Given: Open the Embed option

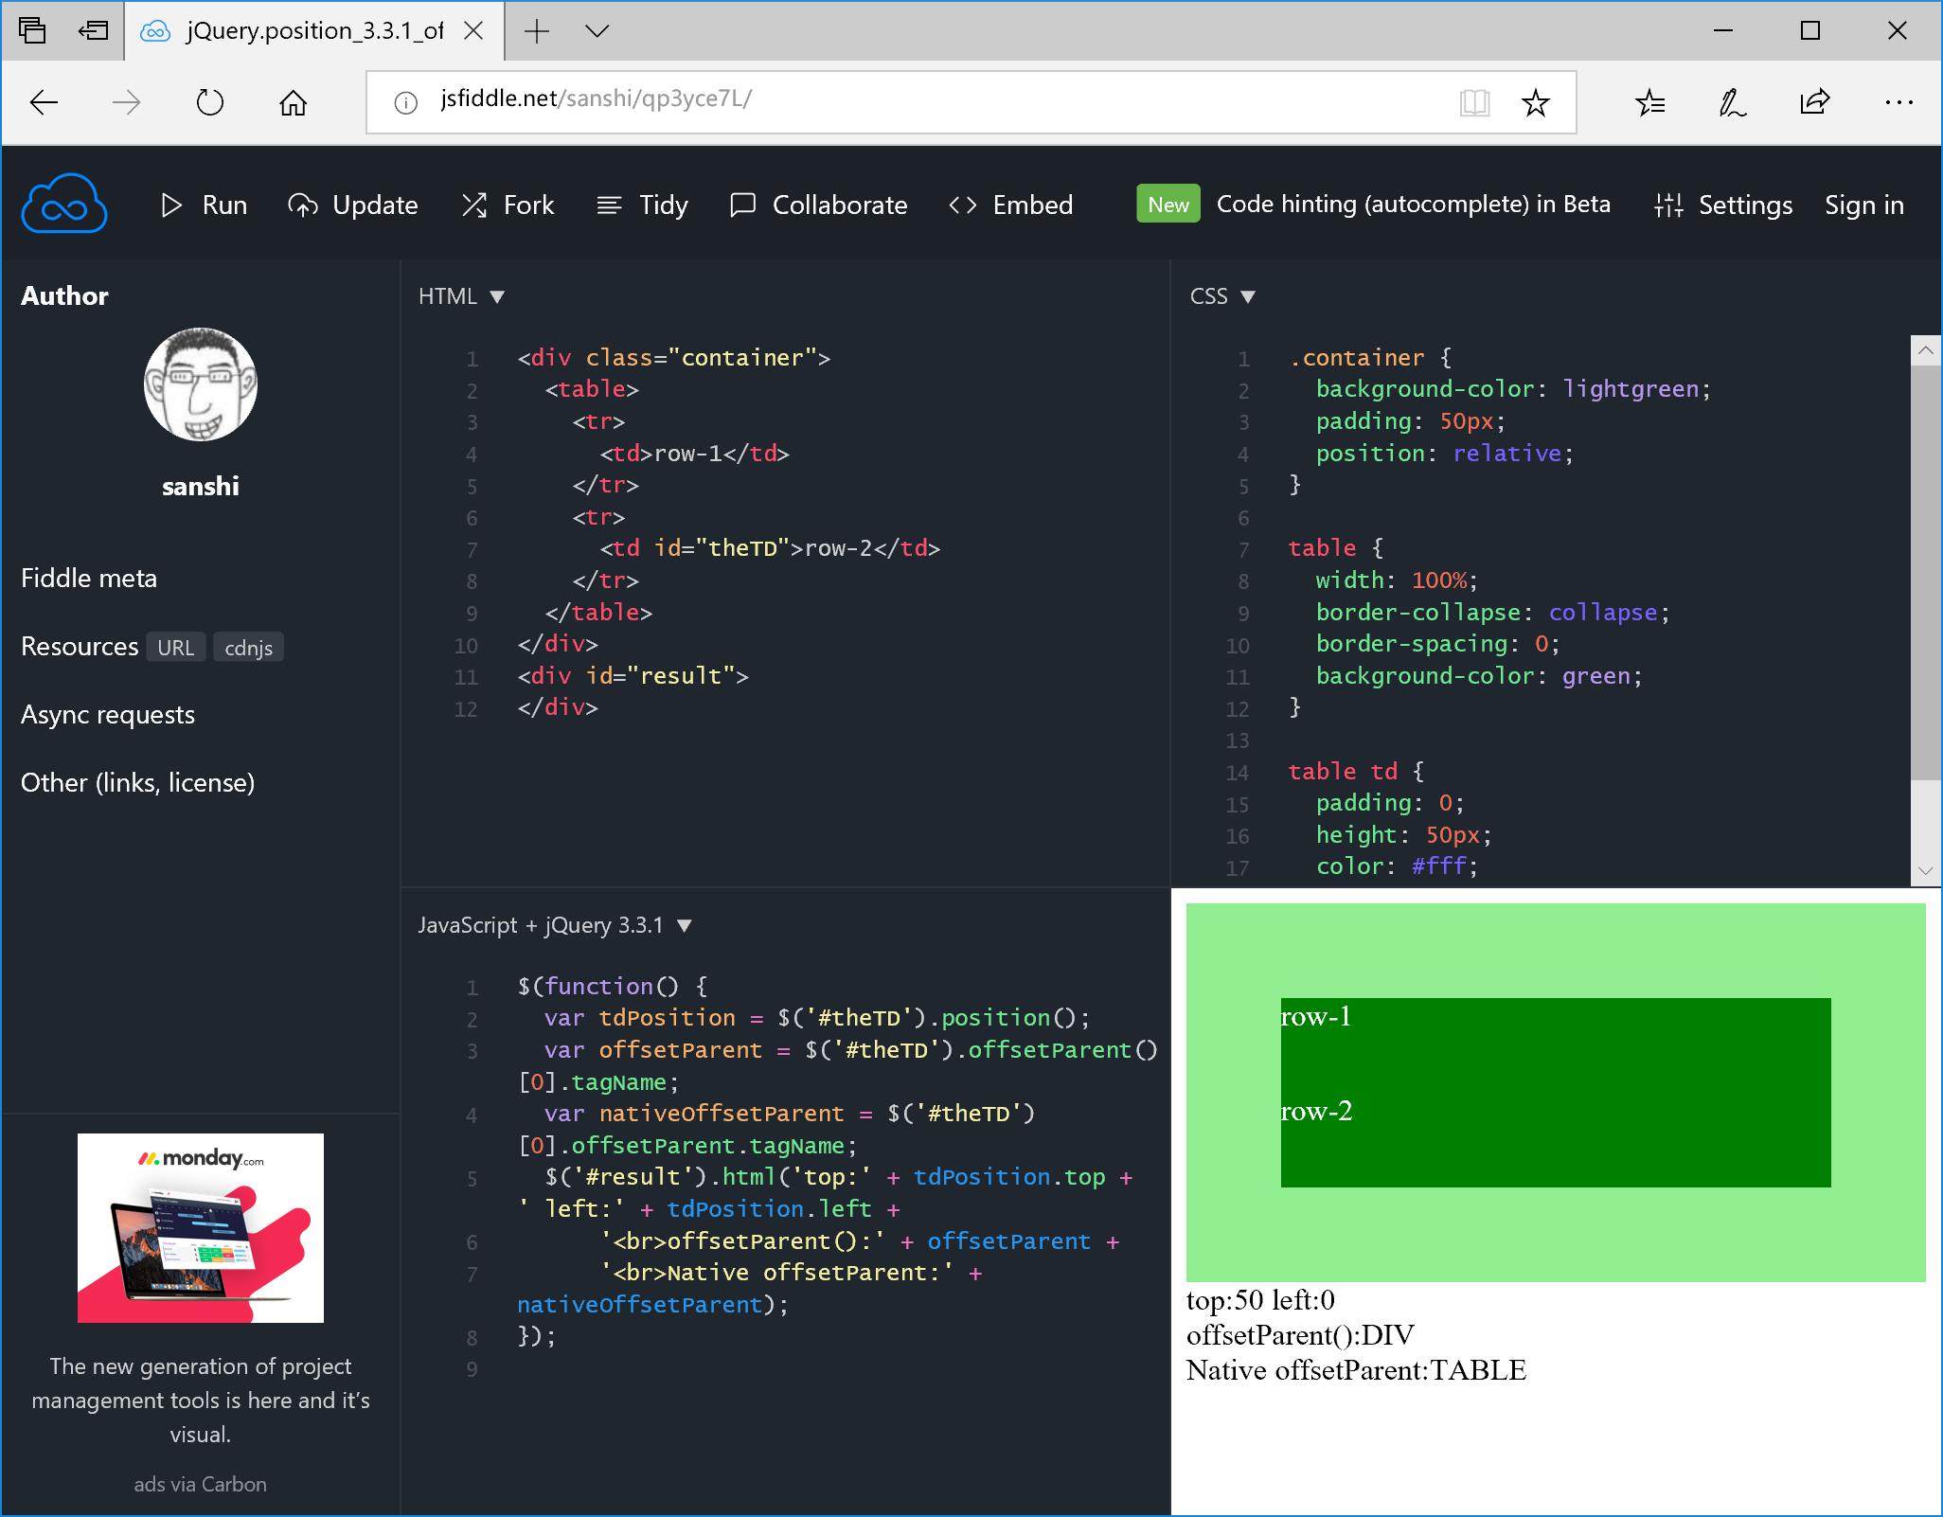Looking at the screenshot, I should [1010, 205].
